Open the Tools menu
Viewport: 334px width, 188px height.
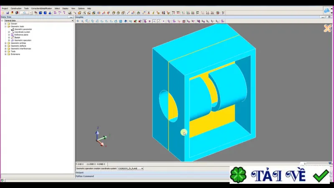pyautogui.click(x=26, y=8)
